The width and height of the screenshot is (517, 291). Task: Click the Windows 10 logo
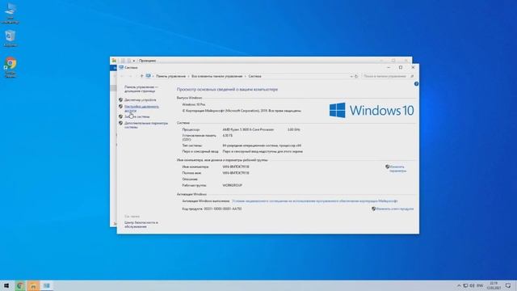coord(372,110)
